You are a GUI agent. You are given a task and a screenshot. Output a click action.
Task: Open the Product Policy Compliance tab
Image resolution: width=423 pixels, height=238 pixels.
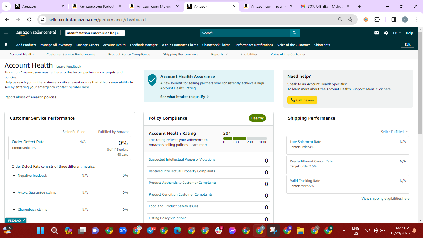[129, 54]
